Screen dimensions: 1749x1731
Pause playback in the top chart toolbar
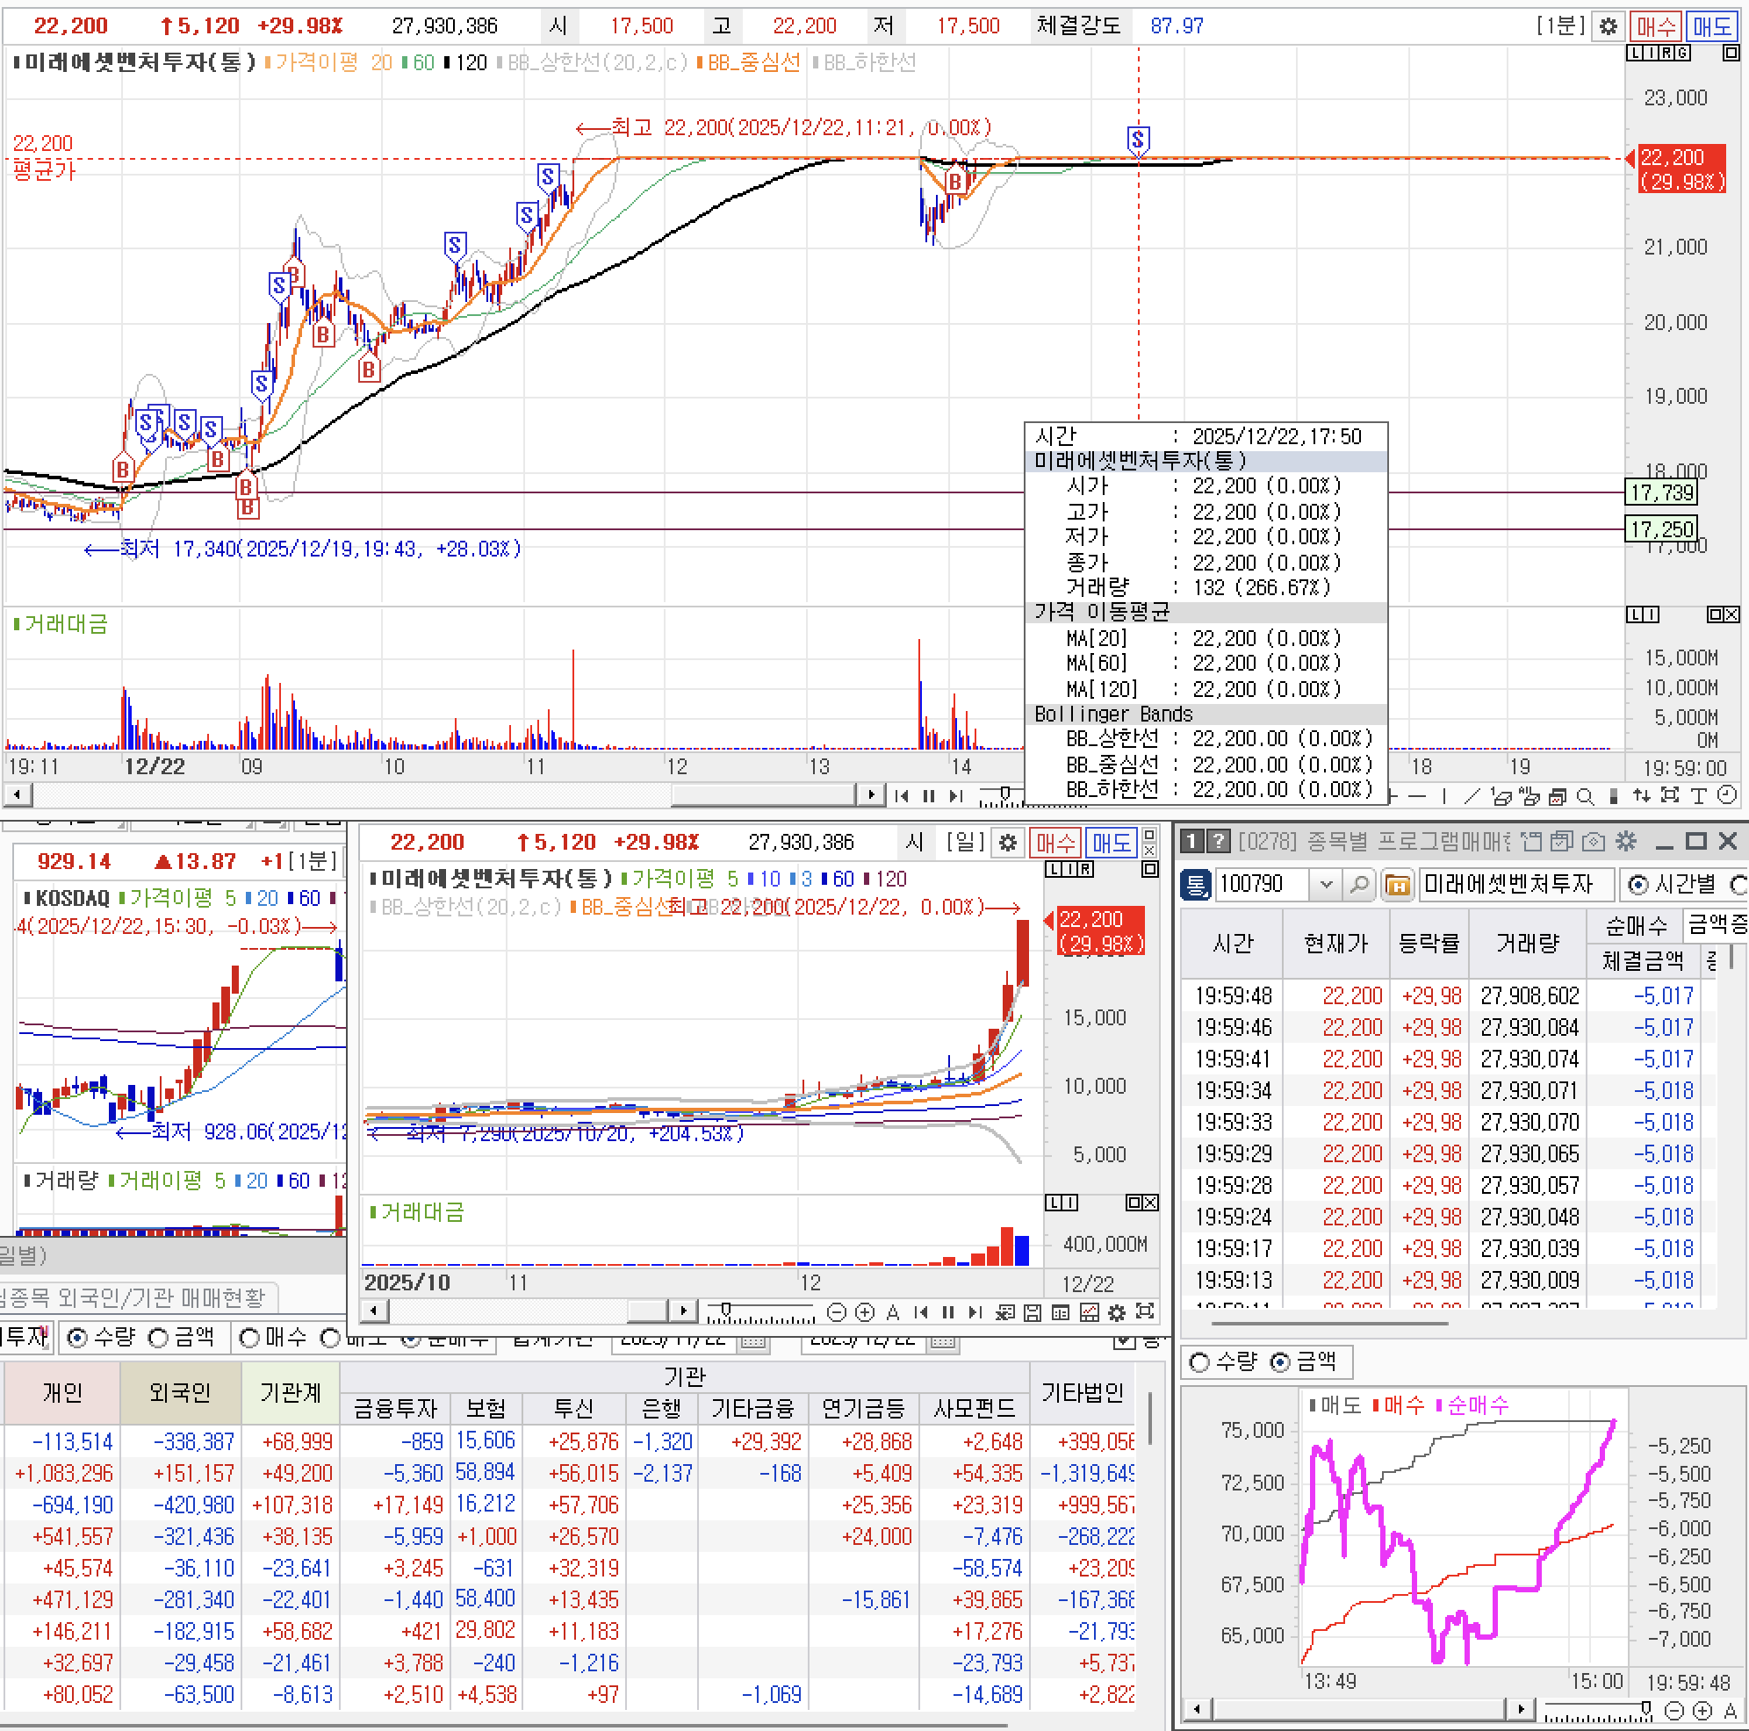point(928,796)
